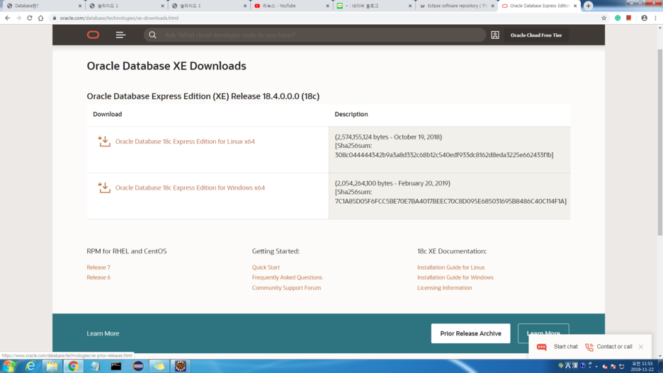Go back with the browser back arrow
This screenshot has height=373, width=663.
pos(8,18)
